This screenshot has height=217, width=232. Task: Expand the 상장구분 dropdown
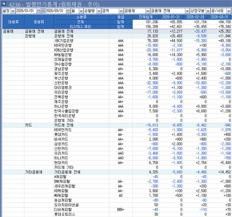[x=208, y=11]
